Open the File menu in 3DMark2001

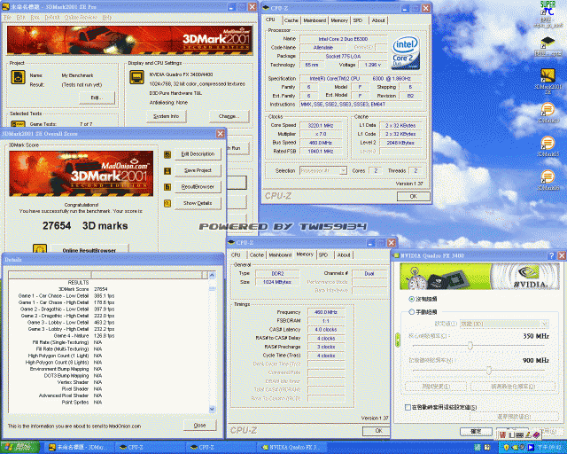[x=8, y=18]
